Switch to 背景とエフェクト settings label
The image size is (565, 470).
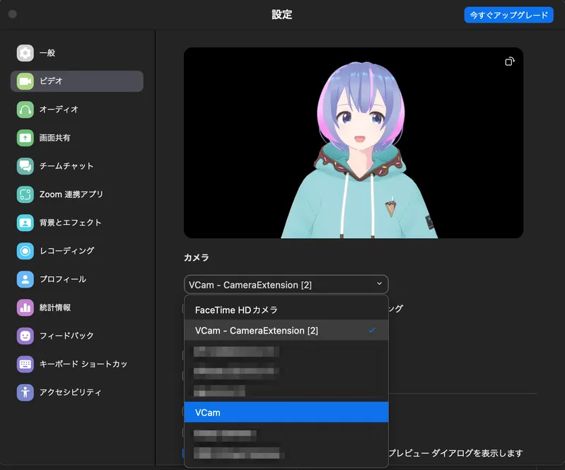[70, 223]
